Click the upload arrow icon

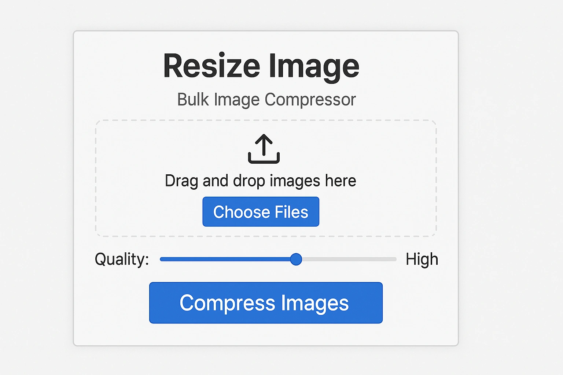264,148
